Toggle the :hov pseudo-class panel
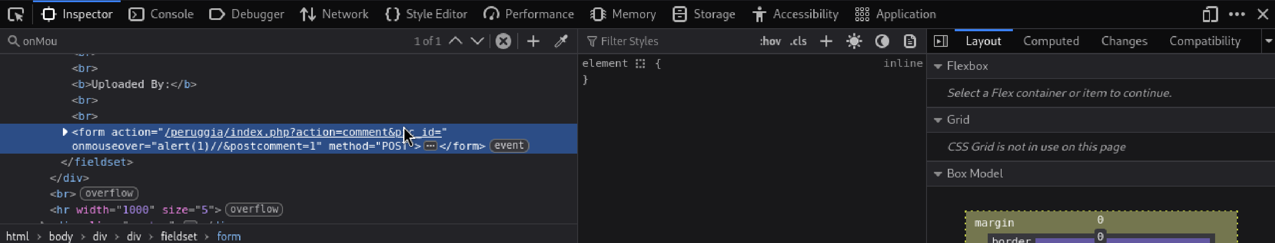 (x=770, y=41)
